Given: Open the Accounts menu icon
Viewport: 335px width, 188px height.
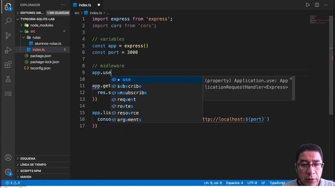Looking at the screenshot, I should (x=8, y=158).
